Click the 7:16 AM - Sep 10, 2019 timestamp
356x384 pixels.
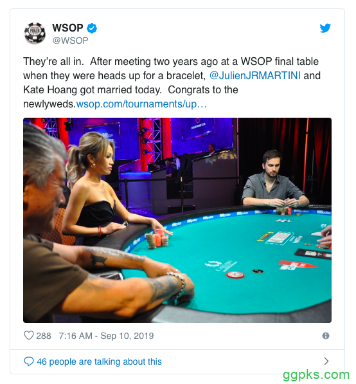(x=106, y=336)
